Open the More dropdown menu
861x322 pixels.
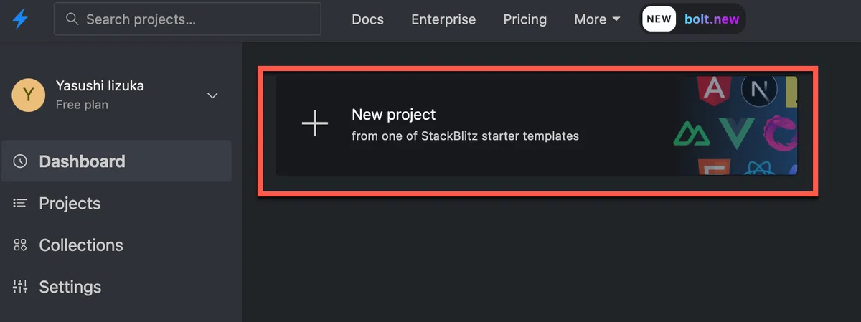point(597,19)
